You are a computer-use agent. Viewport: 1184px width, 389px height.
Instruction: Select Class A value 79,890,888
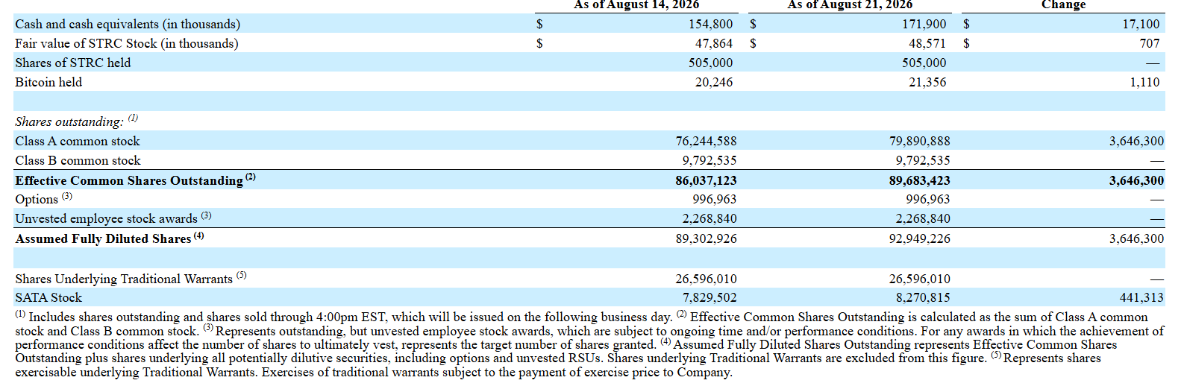(x=919, y=141)
